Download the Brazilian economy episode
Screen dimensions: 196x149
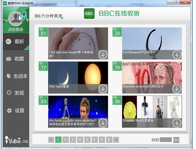tap(177, 89)
